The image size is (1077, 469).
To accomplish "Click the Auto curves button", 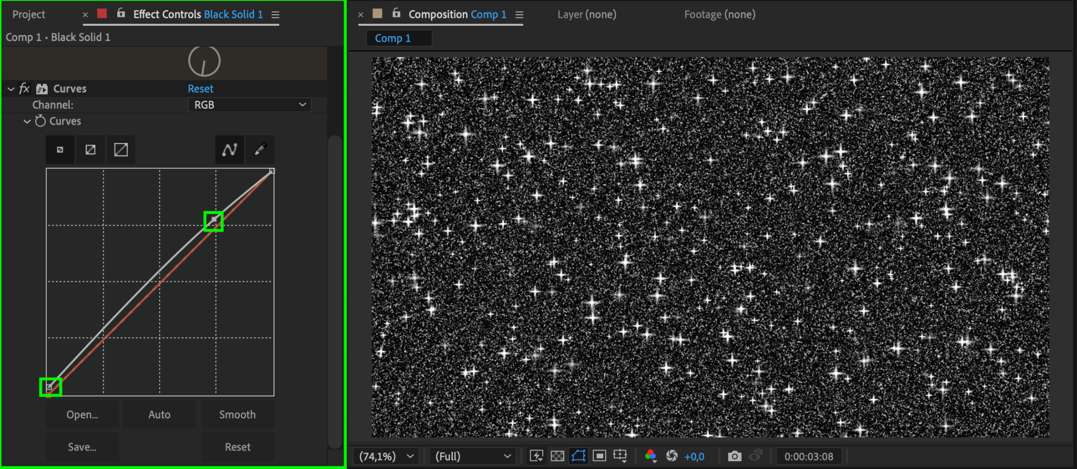I will 159,415.
